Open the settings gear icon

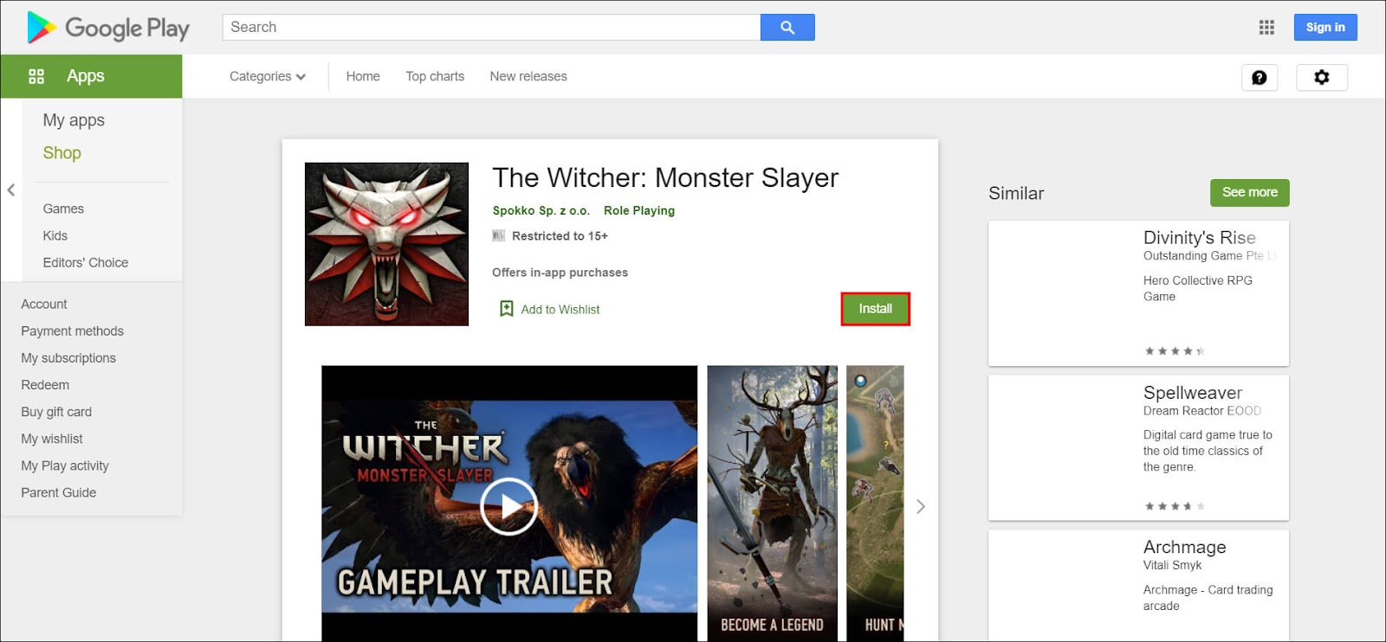[x=1322, y=77]
